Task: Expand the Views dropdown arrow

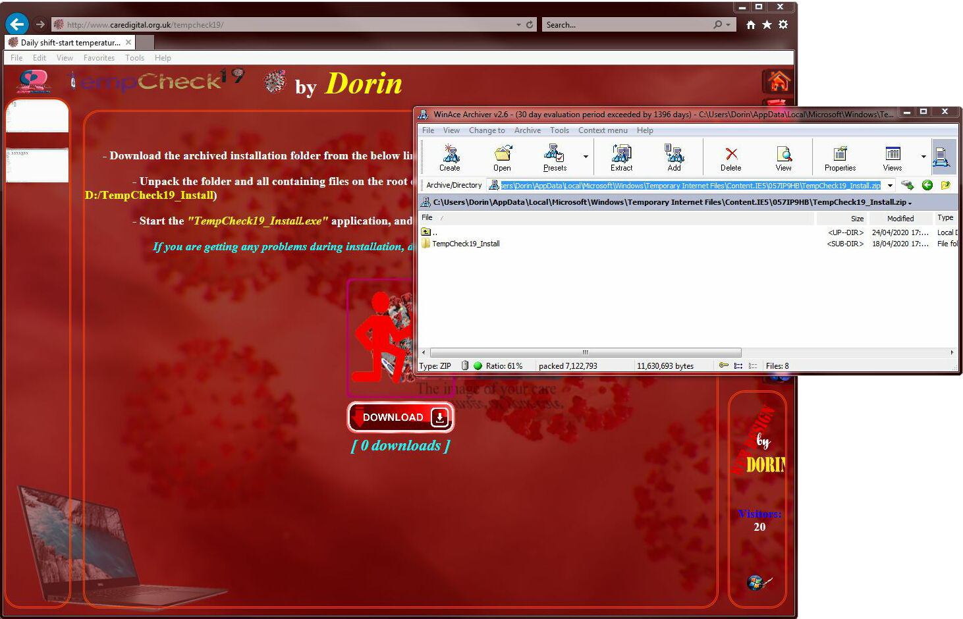Action: click(x=923, y=157)
